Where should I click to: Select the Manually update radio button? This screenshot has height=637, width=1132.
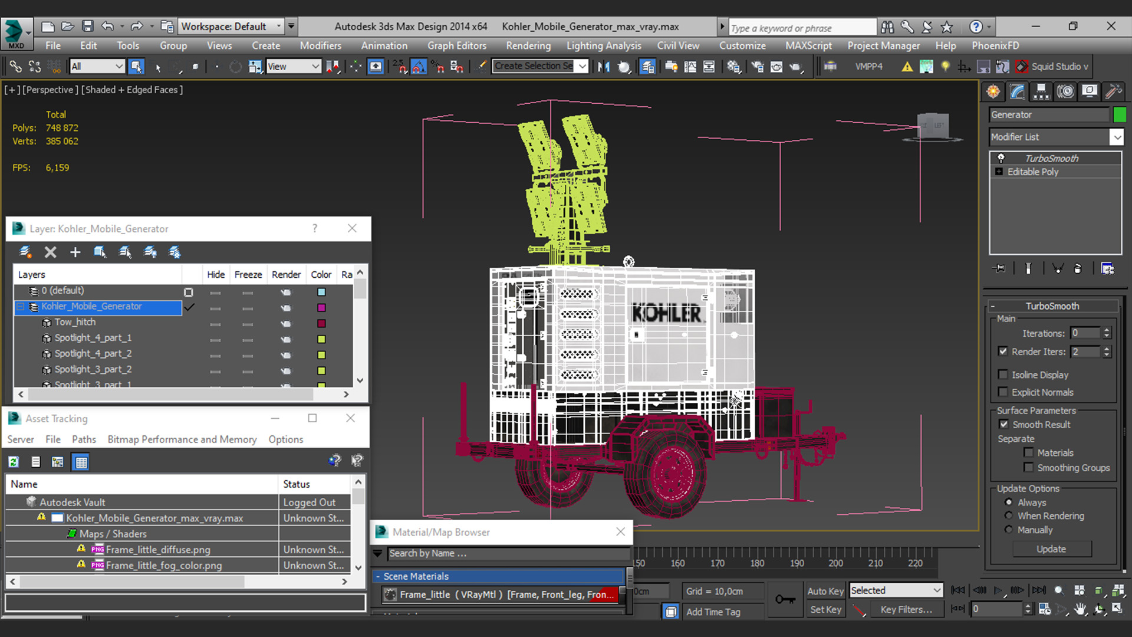(x=1009, y=530)
